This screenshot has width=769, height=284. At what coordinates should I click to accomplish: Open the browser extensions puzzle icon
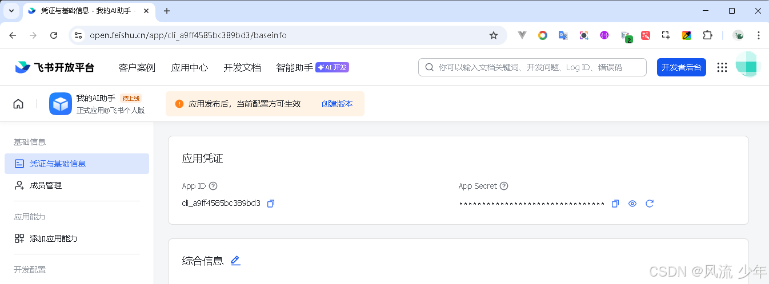(x=707, y=35)
